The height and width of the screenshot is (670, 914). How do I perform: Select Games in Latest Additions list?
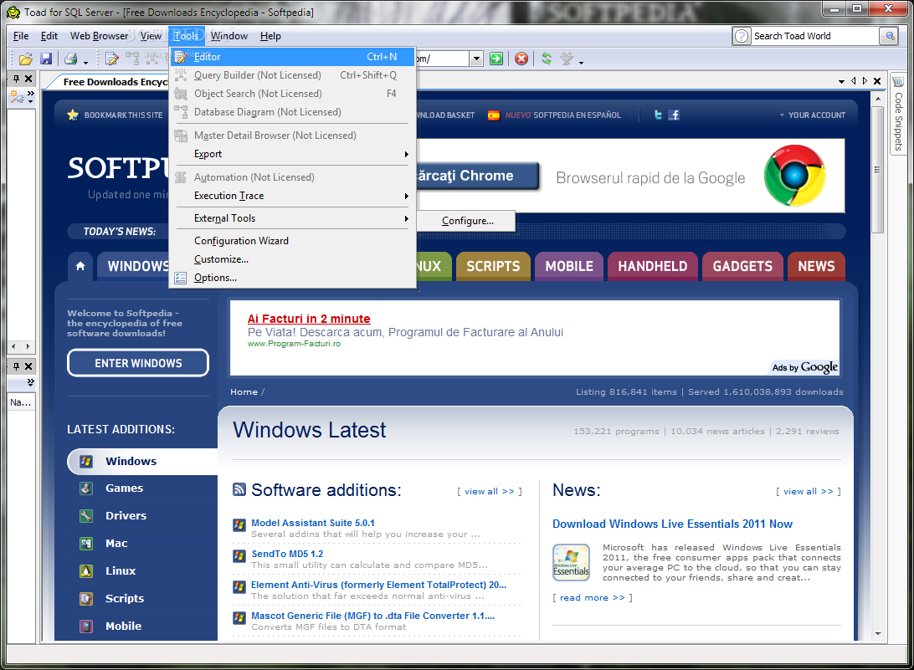pyautogui.click(x=124, y=488)
